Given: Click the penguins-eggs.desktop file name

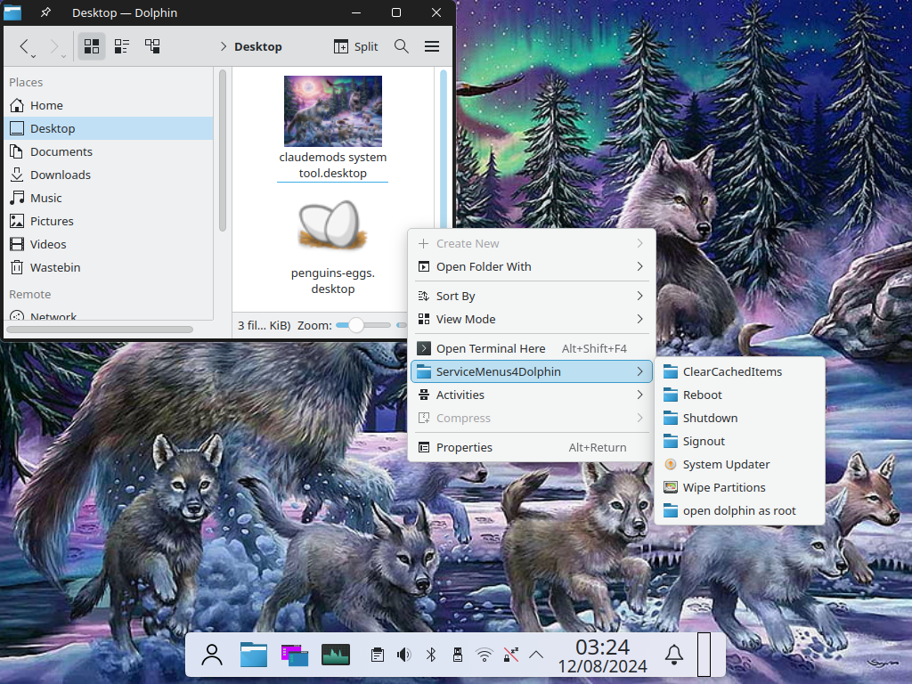Looking at the screenshot, I should (333, 281).
